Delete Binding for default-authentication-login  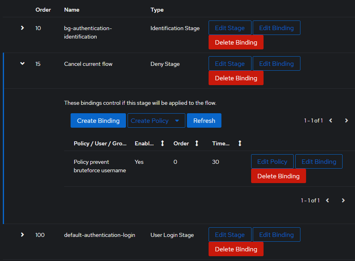(236, 249)
